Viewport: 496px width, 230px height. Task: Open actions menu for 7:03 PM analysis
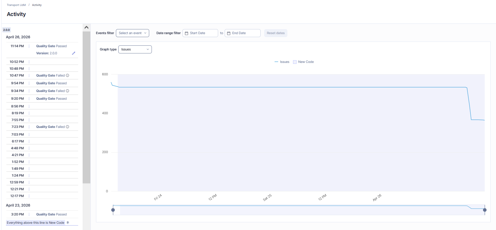tap(29, 134)
